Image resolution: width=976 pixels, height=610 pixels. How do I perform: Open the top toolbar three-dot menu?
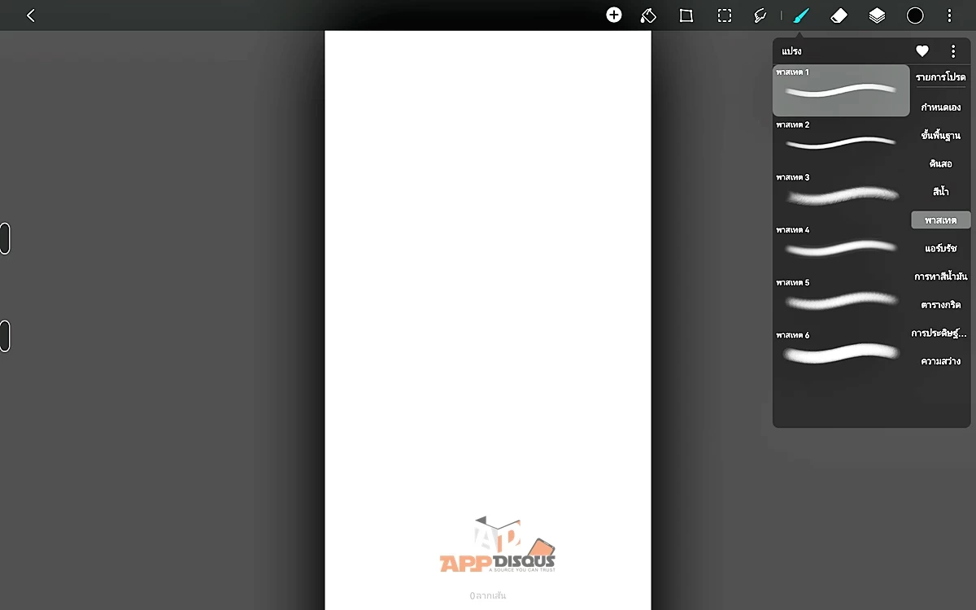click(949, 15)
